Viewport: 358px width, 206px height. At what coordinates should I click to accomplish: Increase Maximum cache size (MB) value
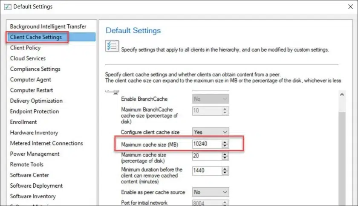(x=225, y=142)
